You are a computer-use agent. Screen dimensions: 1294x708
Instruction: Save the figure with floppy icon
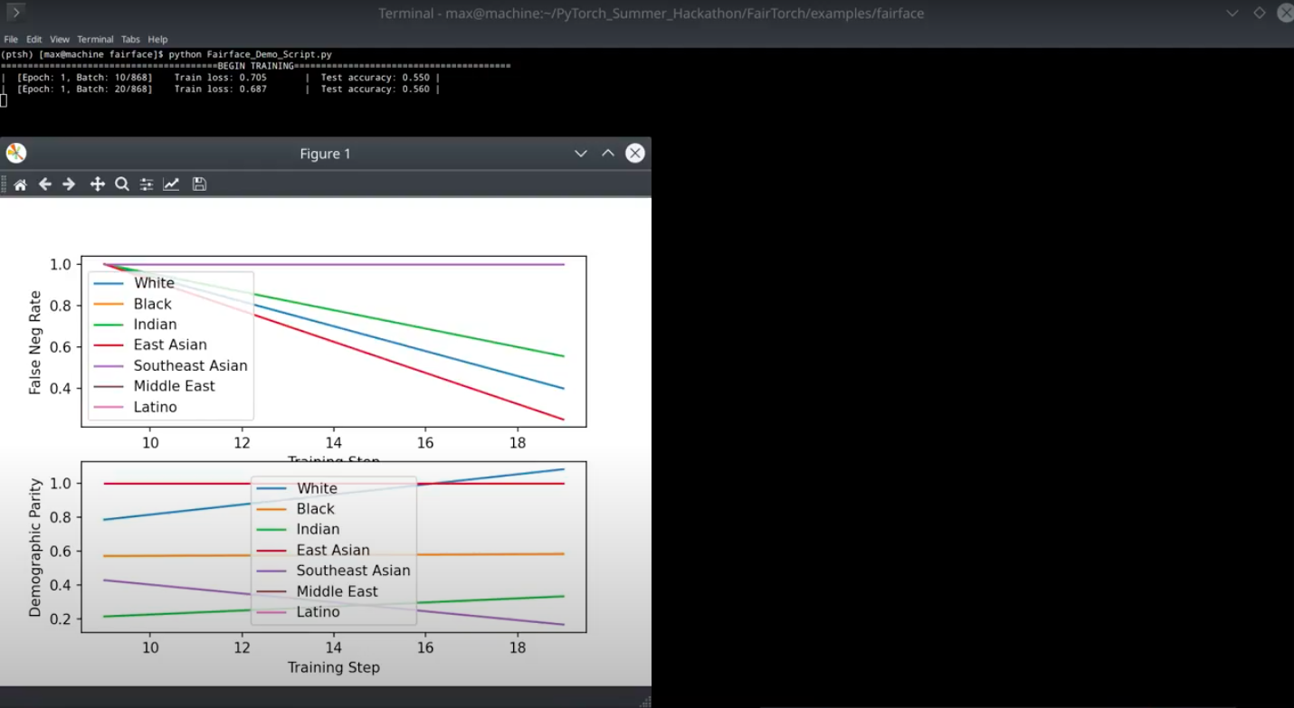tap(199, 184)
